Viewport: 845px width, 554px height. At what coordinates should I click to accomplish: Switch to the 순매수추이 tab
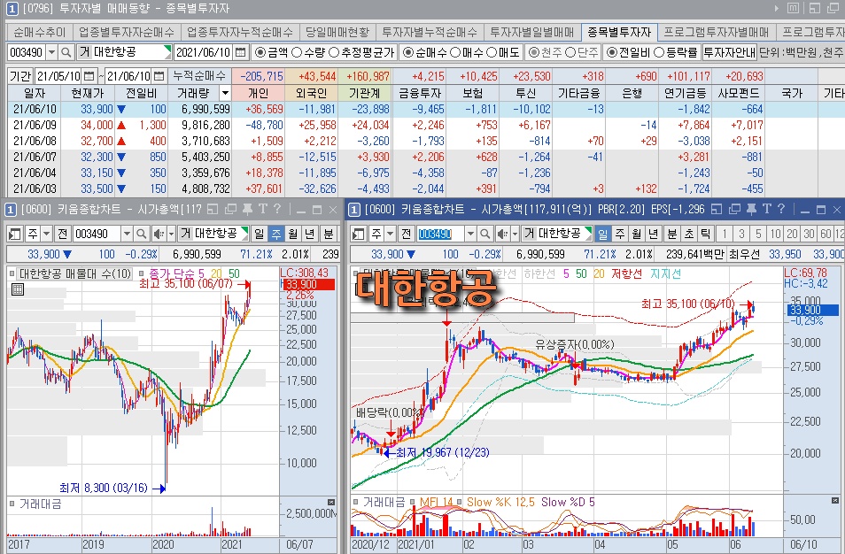click(x=40, y=33)
